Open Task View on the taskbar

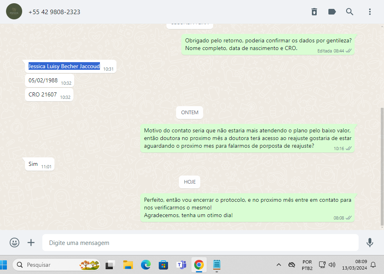click(110, 265)
